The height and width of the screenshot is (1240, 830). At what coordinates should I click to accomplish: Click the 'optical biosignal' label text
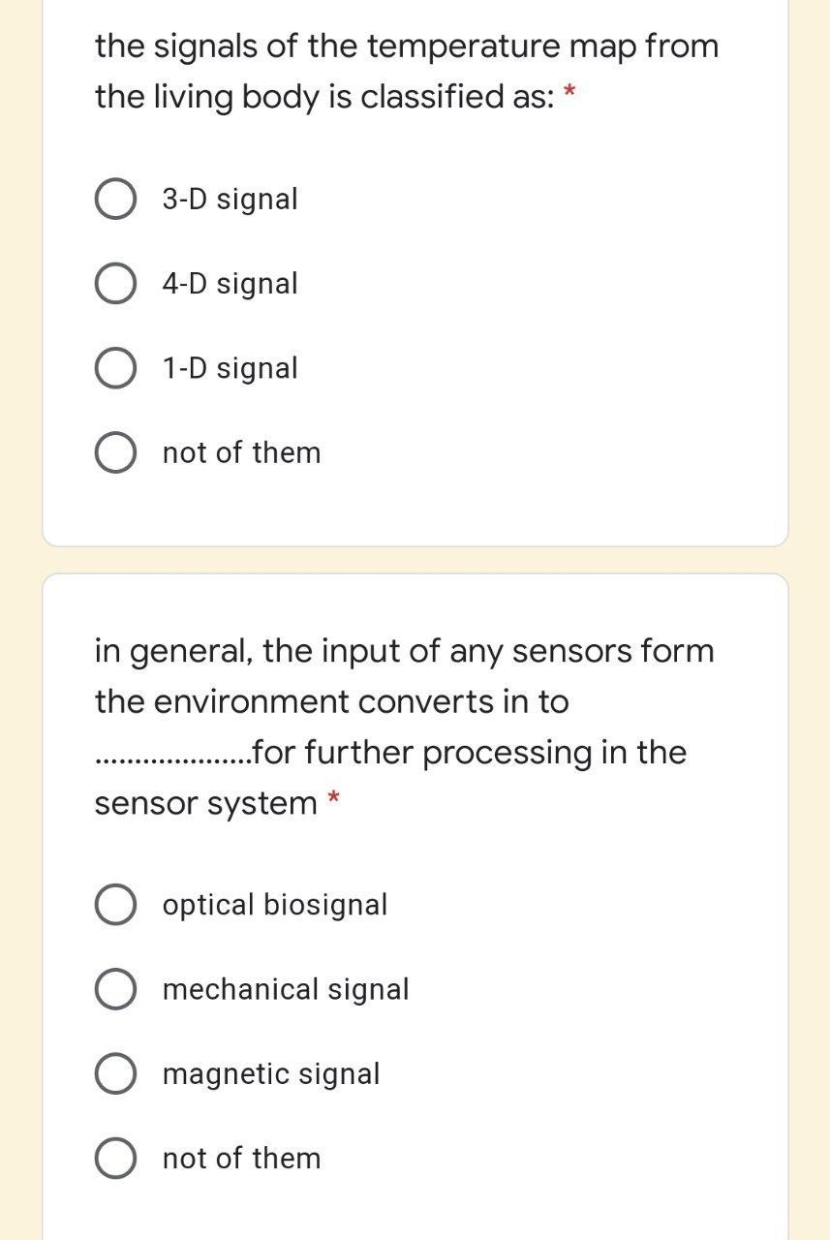pos(274,905)
